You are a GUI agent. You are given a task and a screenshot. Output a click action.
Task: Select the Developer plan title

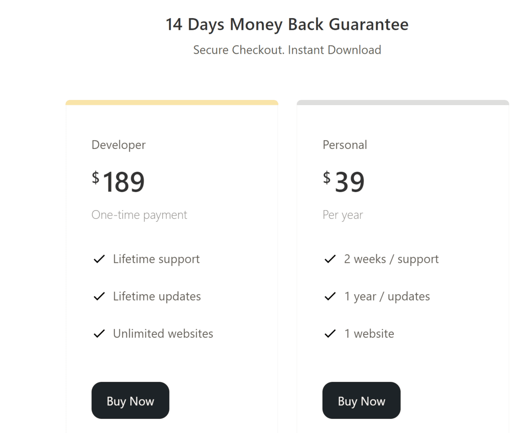click(118, 145)
